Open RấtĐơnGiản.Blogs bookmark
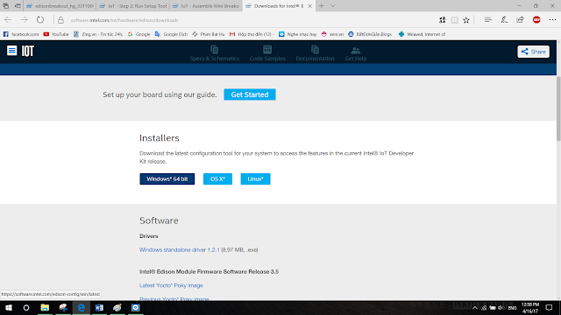Image resolution: width=561 pixels, height=315 pixels. click(370, 34)
